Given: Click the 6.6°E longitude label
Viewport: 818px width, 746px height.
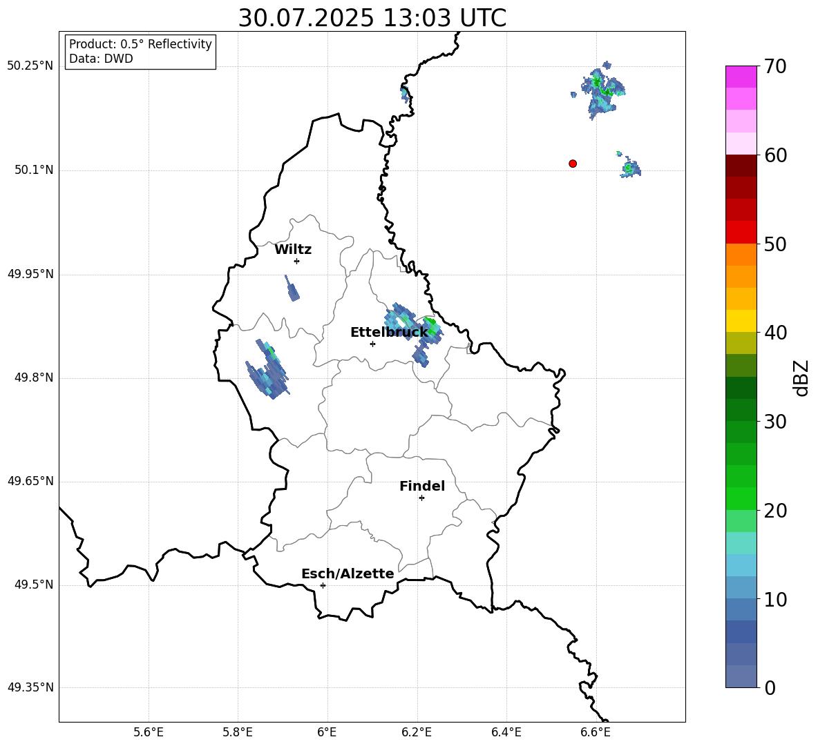Looking at the screenshot, I should pyautogui.click(x=596, y=732).
